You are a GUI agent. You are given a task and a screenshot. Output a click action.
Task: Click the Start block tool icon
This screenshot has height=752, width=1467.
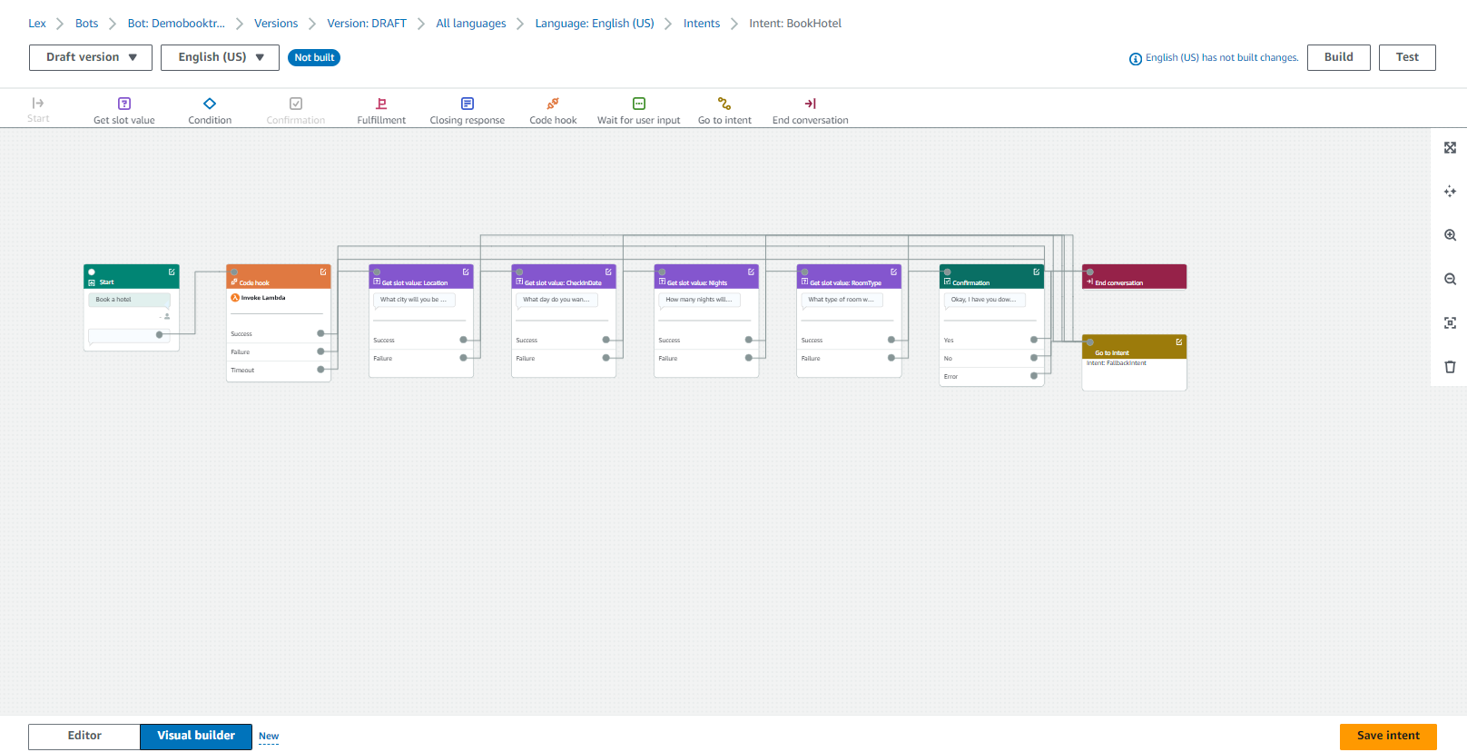coord(38,104)
